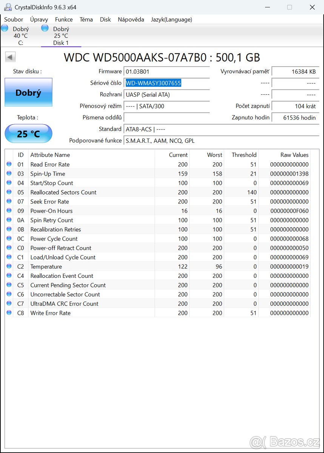Click the status dot beside UltraDMA CRC Error Count
The width and height of the screenshot is (324, 453).
tap(9, 303)
